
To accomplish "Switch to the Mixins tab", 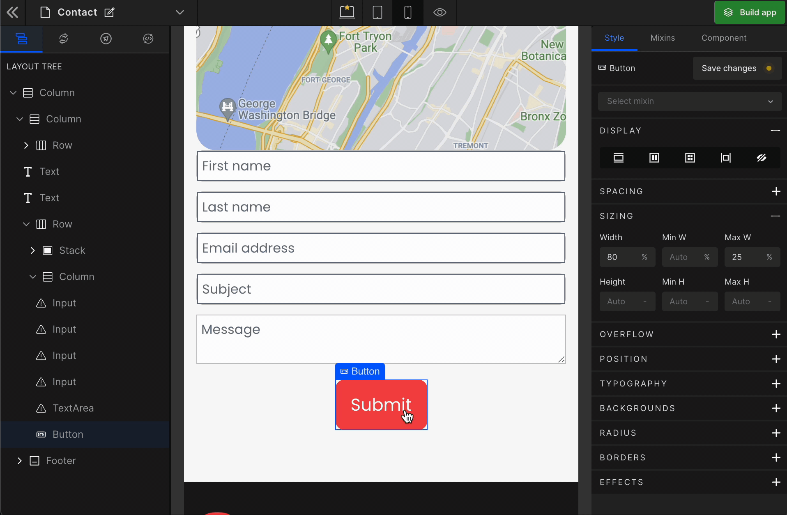I will [663, 38].
